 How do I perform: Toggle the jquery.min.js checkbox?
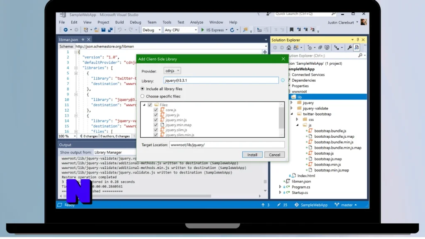click(x=156, y=120)
